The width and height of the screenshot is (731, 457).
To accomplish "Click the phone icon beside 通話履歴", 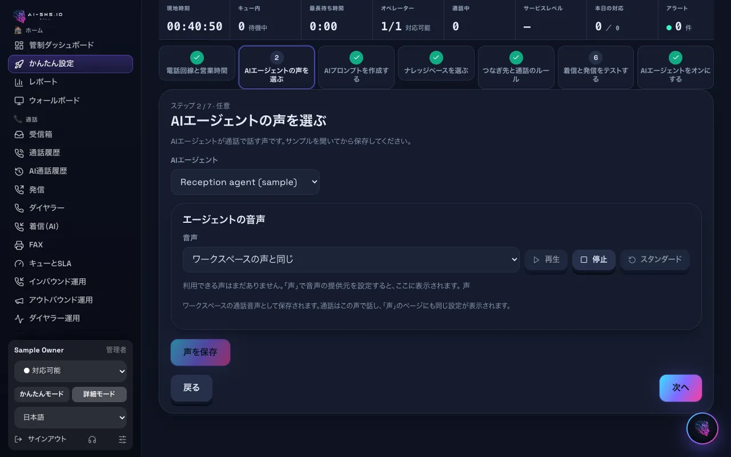I will pos(19,153).
